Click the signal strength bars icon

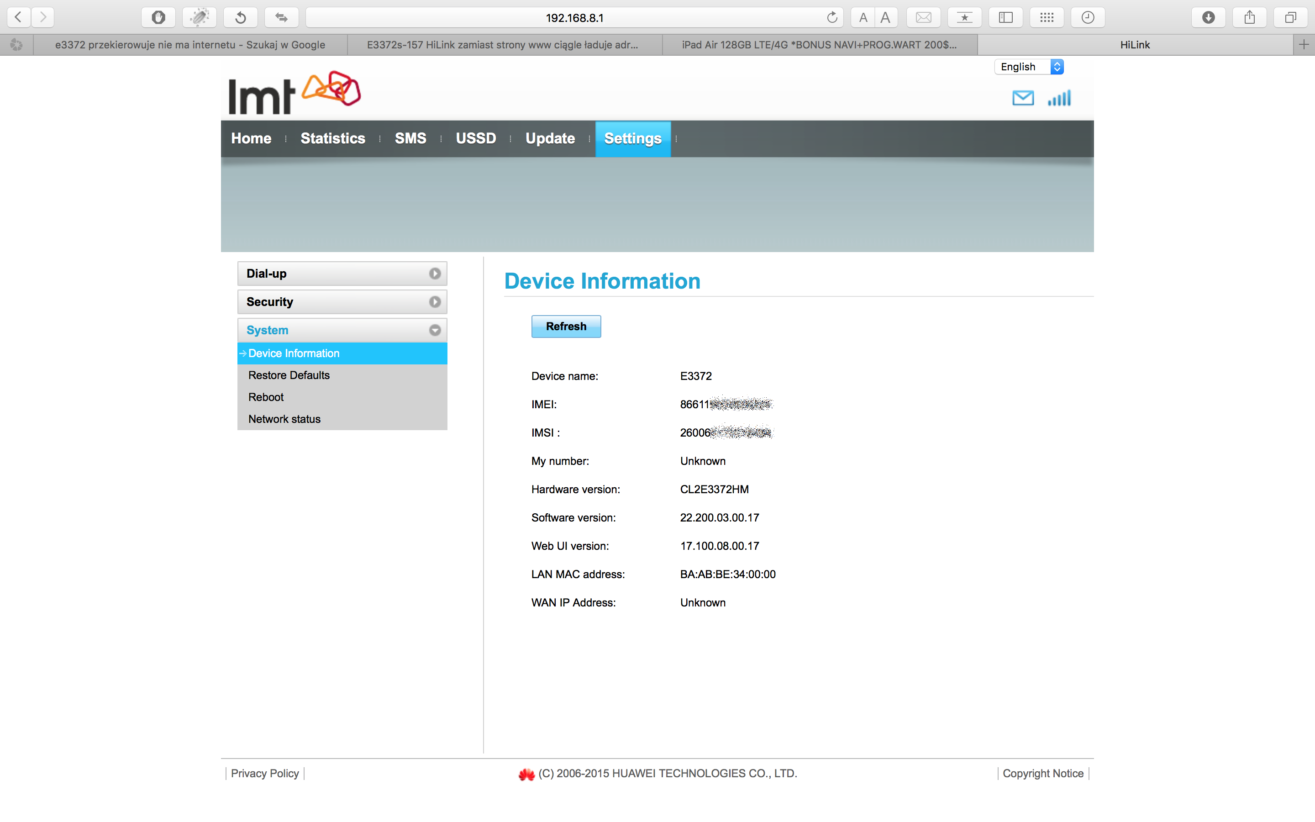pyautogui.click(x=1059, y=98)
